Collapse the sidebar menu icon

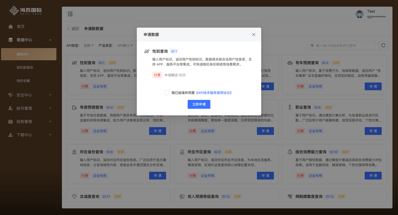pos(70,14)
